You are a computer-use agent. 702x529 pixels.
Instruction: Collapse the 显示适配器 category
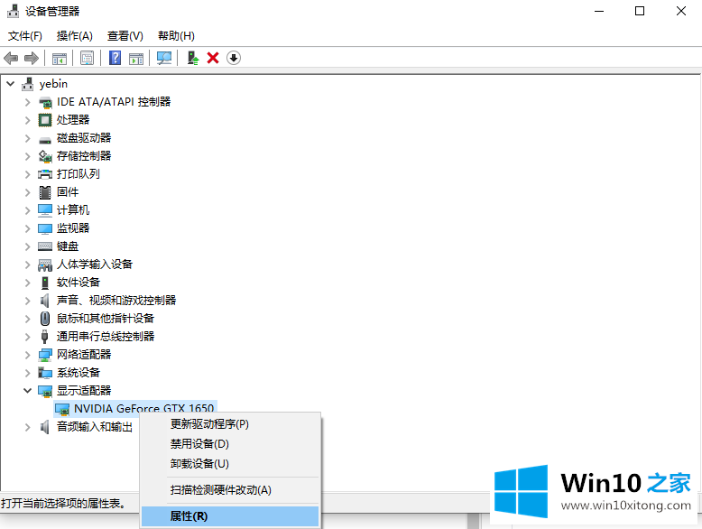(x=28, y=391)
